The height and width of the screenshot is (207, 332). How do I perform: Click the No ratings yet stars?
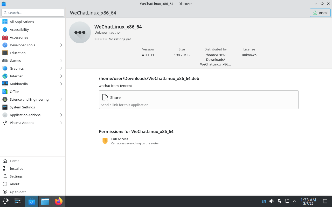point(101,39)
